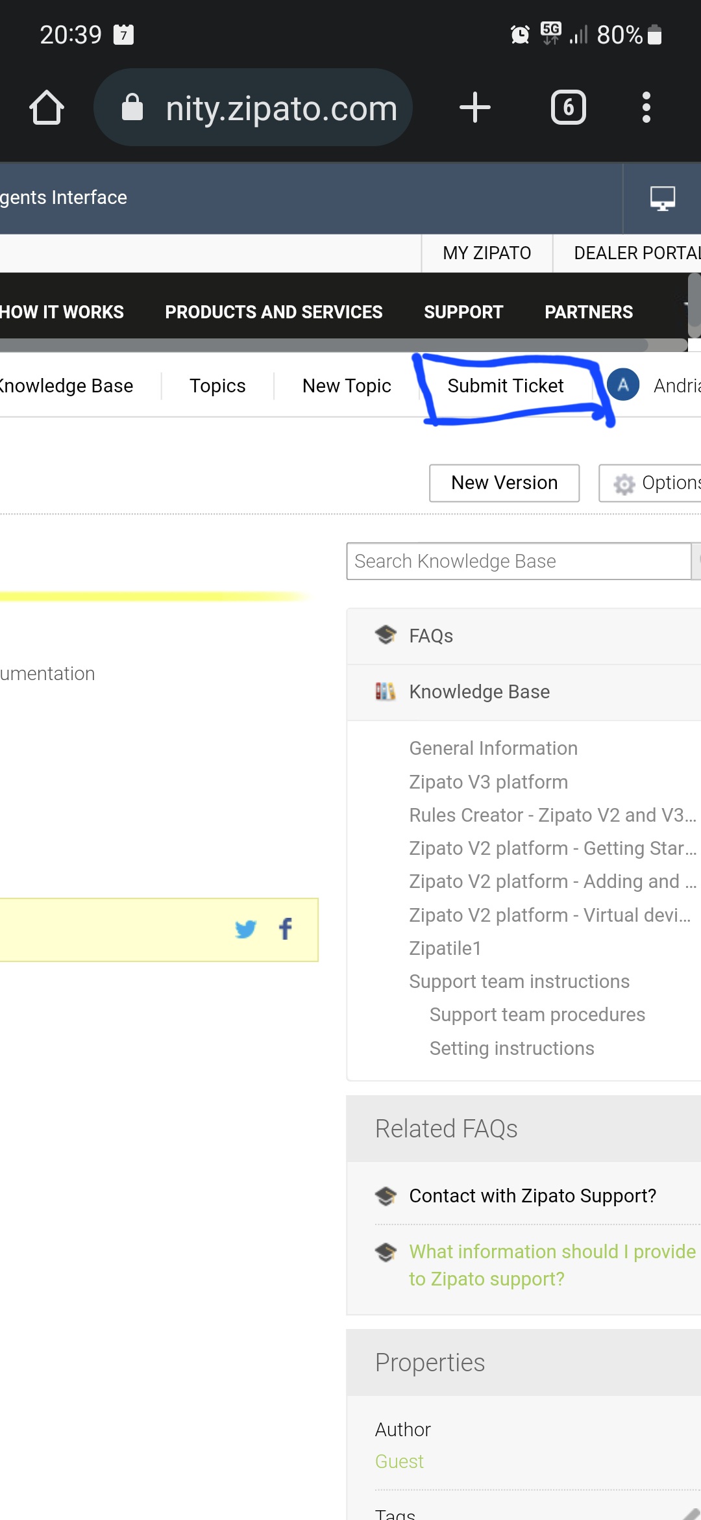Viewport: 701px width, 1520px height.
Task: Open a new browser tab with plus icon
Action: [x=474, y=107]
